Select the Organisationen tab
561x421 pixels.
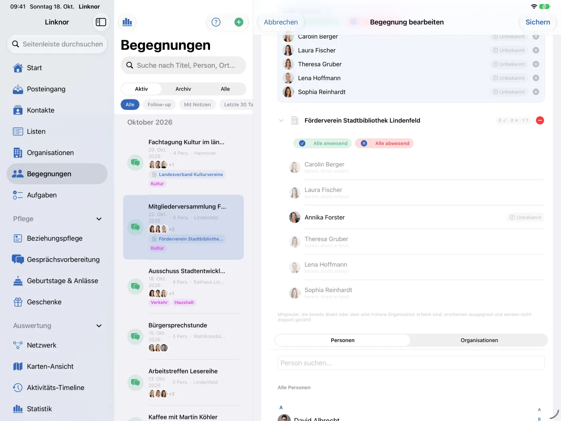tap(479, 340)
